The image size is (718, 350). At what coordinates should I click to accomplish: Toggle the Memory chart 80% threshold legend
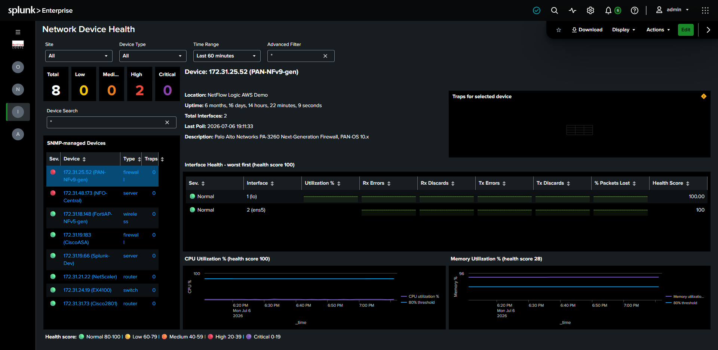(x=681, y=303)
